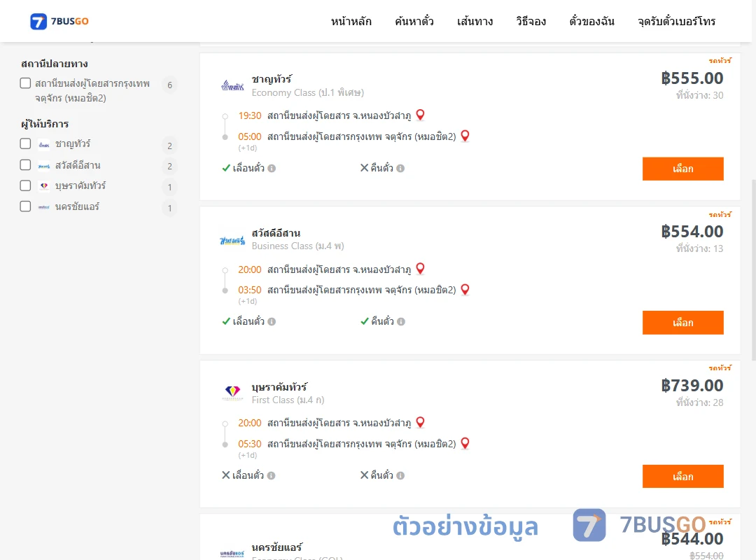Click the ฿555.00 price text
This screenshot has height=560, width=756.
[692, 78]
